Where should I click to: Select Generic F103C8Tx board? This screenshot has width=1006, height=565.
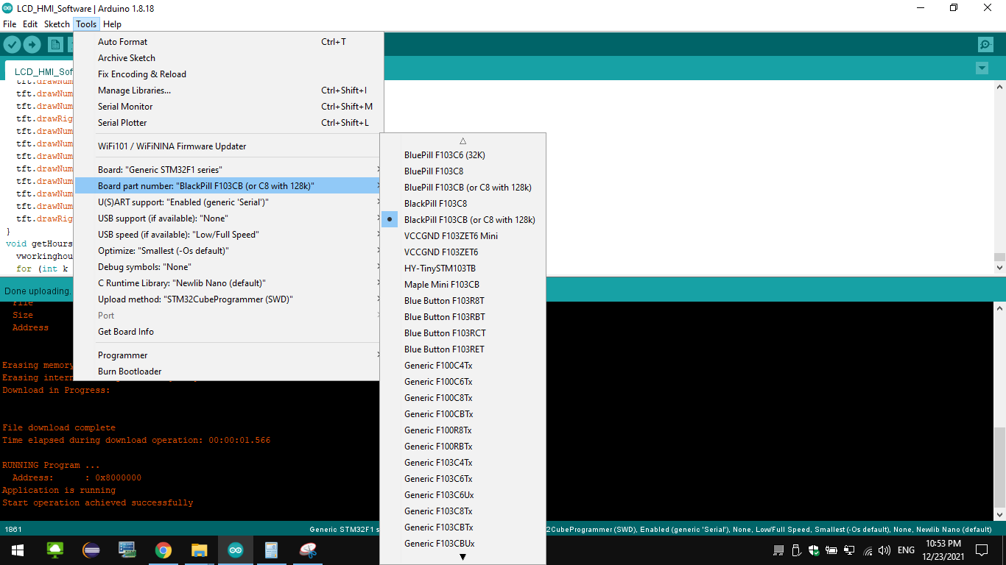coord(463,511)
